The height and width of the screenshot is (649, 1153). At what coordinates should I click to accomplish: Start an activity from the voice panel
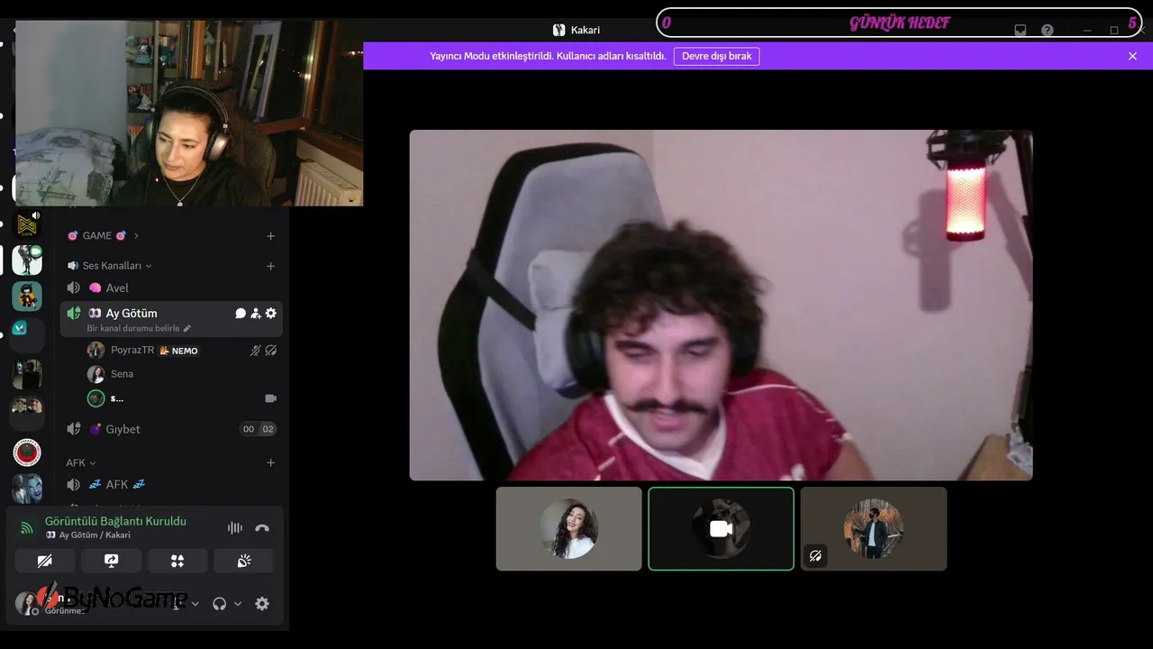pyautogui.click(x=177, y=561)
